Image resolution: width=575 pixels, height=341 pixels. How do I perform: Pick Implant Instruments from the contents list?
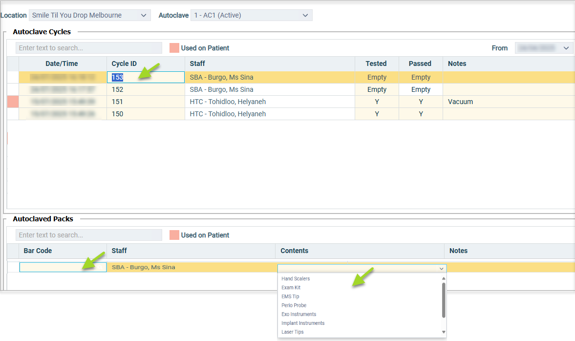click(303, 323)
